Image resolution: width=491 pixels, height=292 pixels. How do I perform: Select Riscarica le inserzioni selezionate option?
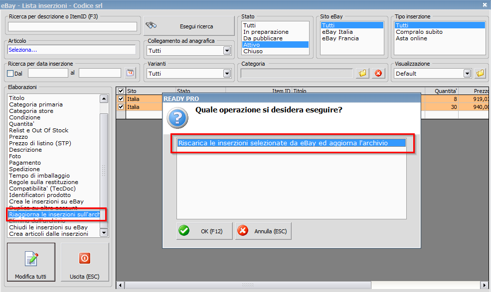[x=291, y=143]
